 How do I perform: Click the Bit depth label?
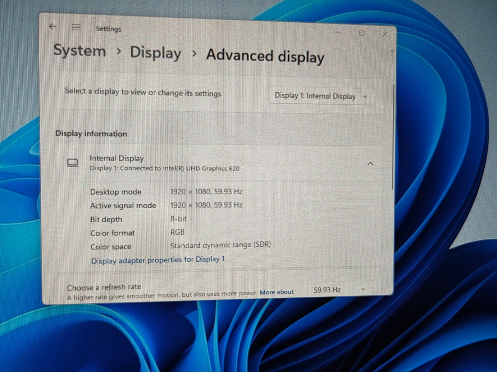tap(106, 219)
